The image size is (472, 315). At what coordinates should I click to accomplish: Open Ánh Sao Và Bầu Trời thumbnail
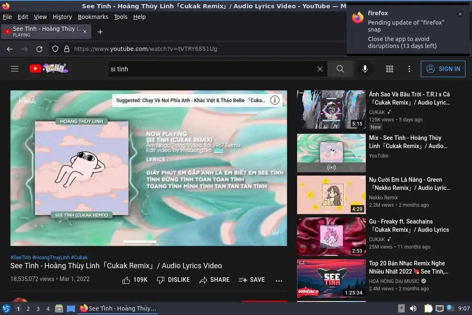tap(331, 110)
